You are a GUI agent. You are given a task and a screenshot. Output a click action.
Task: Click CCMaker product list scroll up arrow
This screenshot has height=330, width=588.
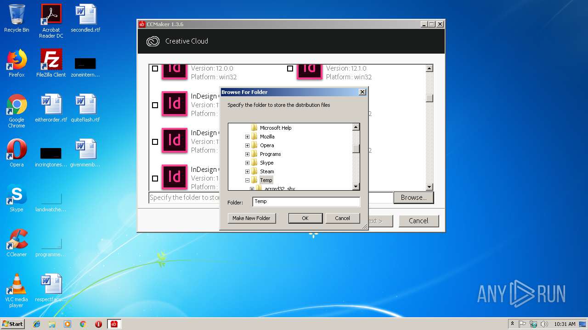pyautogui.click(x=429, y=68)
